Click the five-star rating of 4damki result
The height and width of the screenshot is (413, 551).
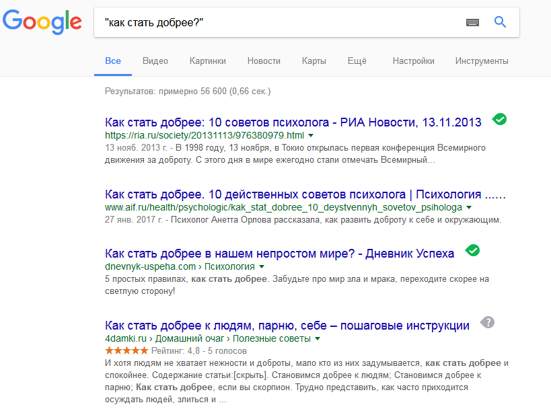(x=126, y=350)
